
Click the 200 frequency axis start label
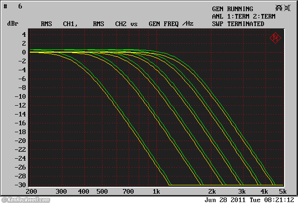31,191
